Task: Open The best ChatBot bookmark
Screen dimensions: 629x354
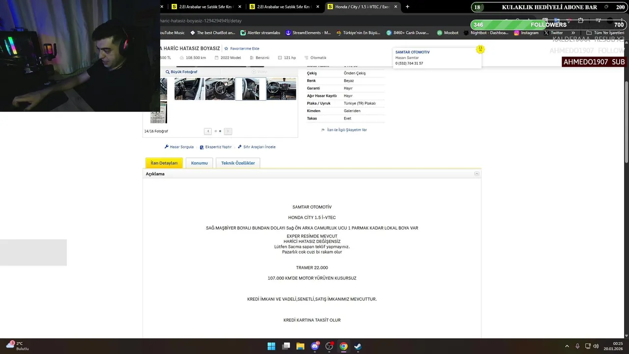Action: click(x=212, y=33)
